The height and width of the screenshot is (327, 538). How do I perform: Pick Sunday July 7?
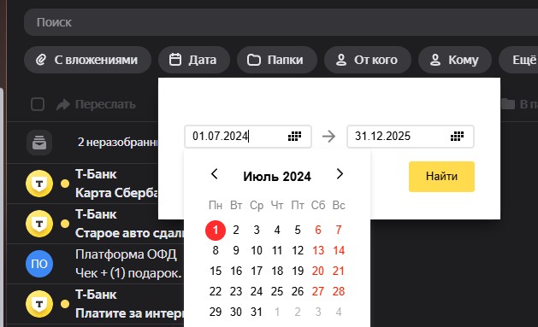click(339, 231)
